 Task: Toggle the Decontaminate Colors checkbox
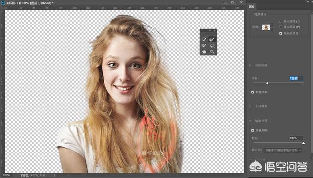[253, 130]
